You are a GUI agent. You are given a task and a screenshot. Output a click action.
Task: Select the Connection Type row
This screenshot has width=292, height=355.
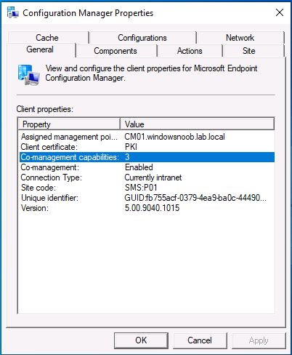147,177
